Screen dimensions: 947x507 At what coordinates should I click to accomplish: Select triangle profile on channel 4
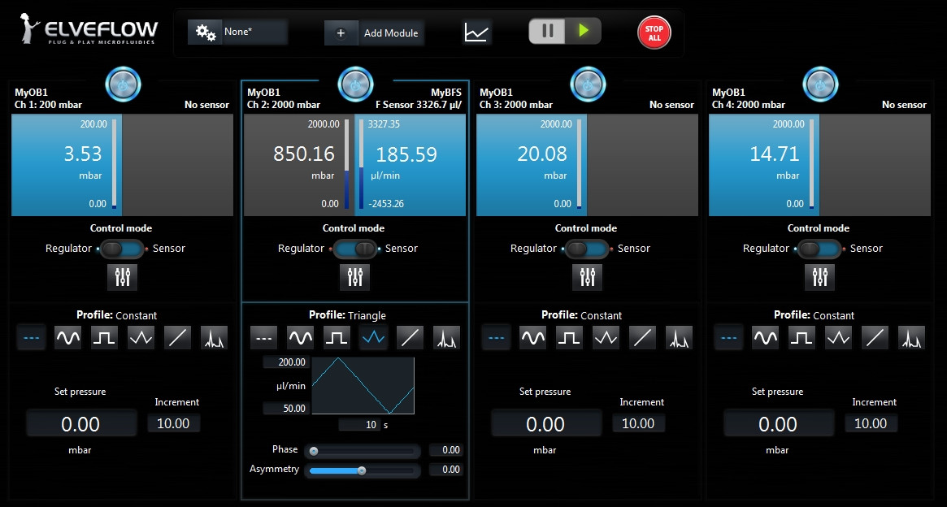click(838, 337)
